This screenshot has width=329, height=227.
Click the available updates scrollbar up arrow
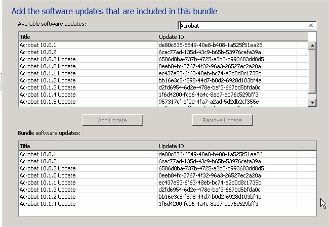pyautogui.click(x=312, y=46)
